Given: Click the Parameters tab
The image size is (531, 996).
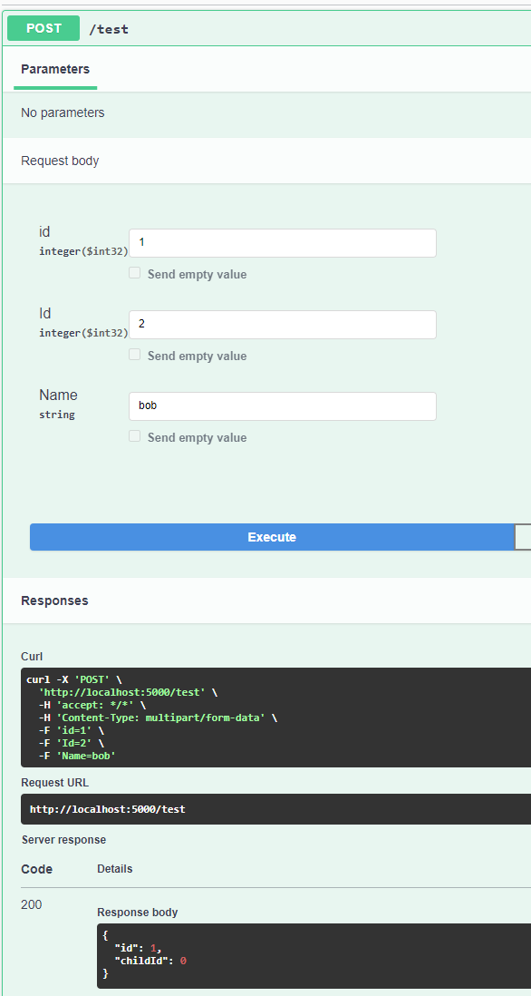Looking at the screenshot, I should tap(54, 69).
